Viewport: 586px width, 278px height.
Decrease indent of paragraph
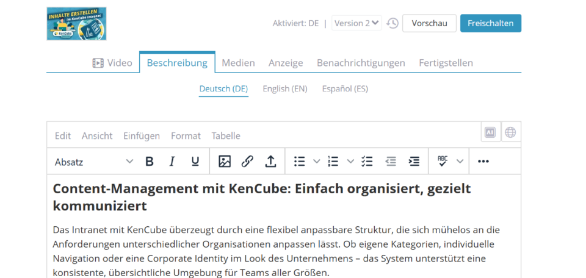(x=391, y=161)
